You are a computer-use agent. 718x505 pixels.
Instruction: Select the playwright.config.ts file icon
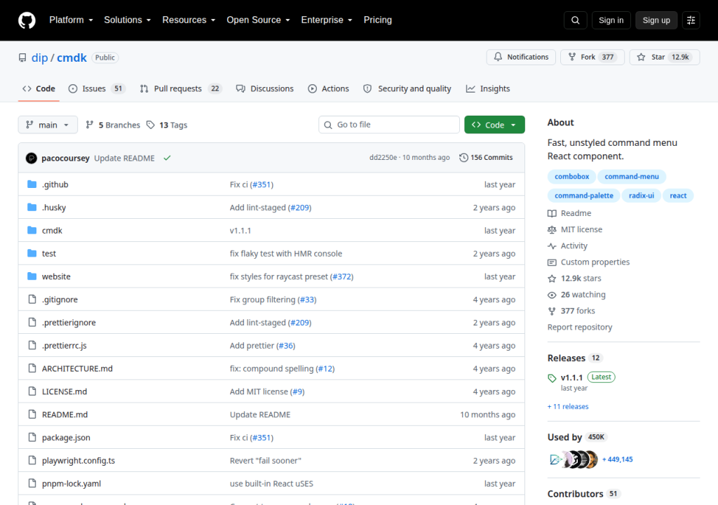click(32, 460)
